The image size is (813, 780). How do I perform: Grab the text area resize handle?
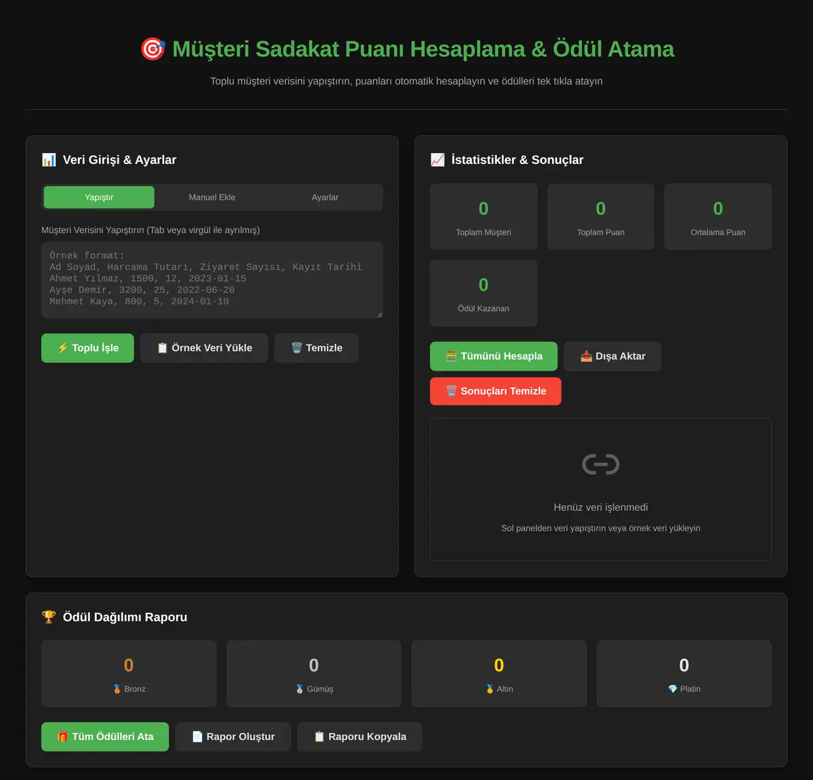click(x=379, y=314)
